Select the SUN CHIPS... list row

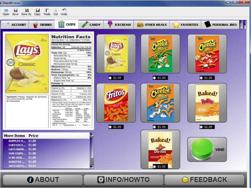pos(46,153)
